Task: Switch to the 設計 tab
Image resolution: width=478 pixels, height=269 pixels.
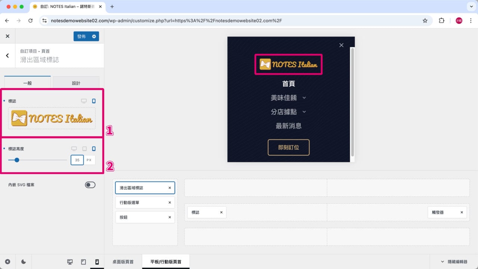Action: [x=76, y=83]
